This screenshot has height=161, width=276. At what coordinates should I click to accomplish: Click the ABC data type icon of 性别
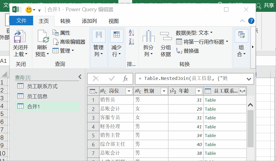click(138, 91)
